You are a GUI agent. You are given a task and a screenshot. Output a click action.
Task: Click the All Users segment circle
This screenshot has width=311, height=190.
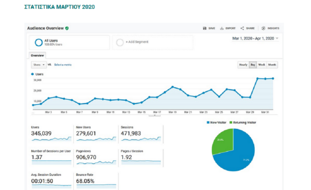(39, 42)
